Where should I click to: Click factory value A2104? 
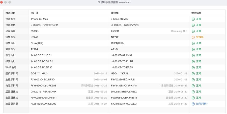(34, 49)
